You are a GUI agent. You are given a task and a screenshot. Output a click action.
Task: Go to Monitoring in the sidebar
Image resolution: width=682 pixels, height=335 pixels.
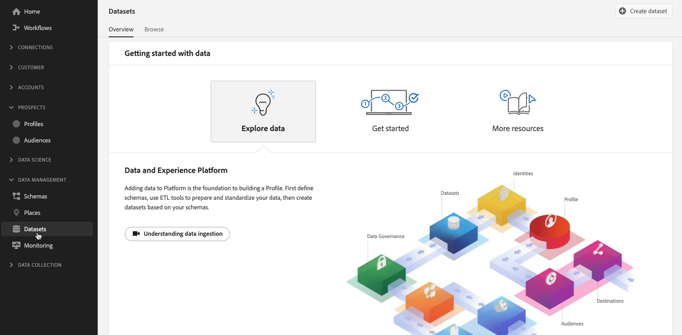47,245
